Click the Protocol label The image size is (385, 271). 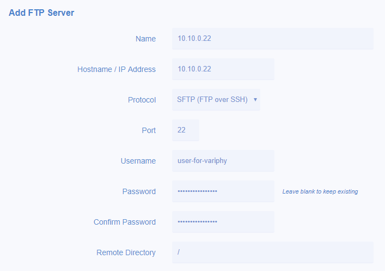(x=142, y=100)
